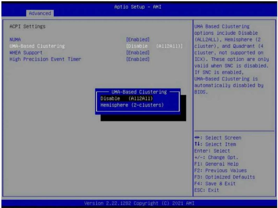The width and height of the screenshot is (278, 208).
Task: Select UMA-Based Clustering setting label
Action: [x=37, y=46]
